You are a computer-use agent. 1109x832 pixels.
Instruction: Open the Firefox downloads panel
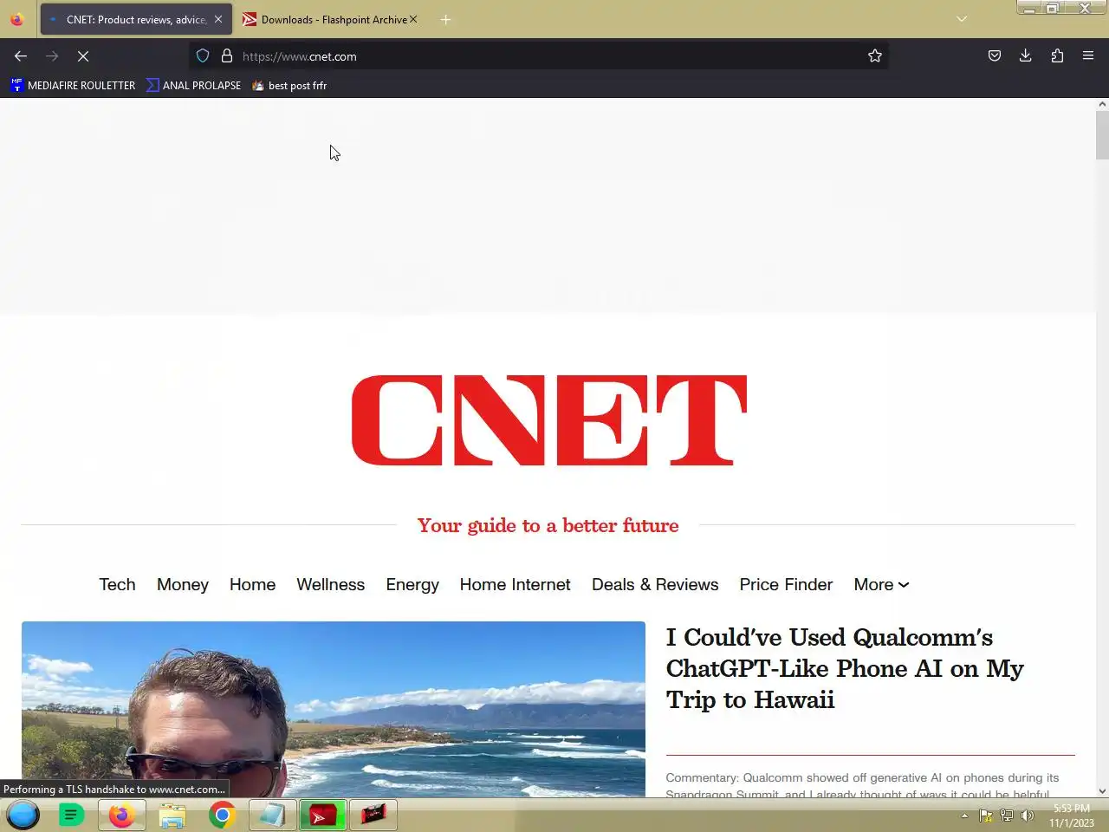pos(1026,56)
